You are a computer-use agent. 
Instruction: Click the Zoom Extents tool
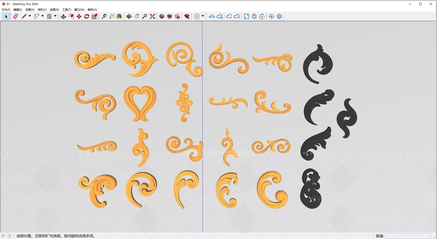tap(152, 16)
